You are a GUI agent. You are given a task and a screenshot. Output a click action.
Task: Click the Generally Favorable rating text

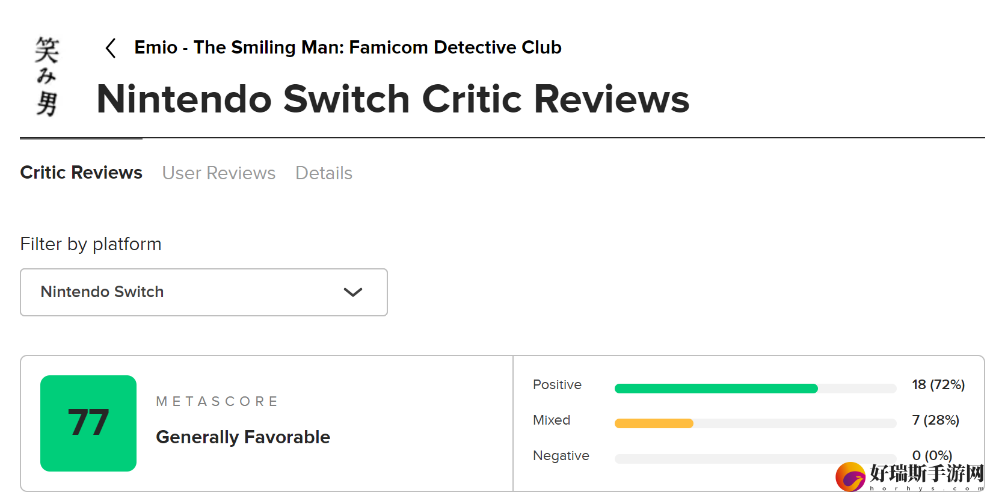point(243,437)
